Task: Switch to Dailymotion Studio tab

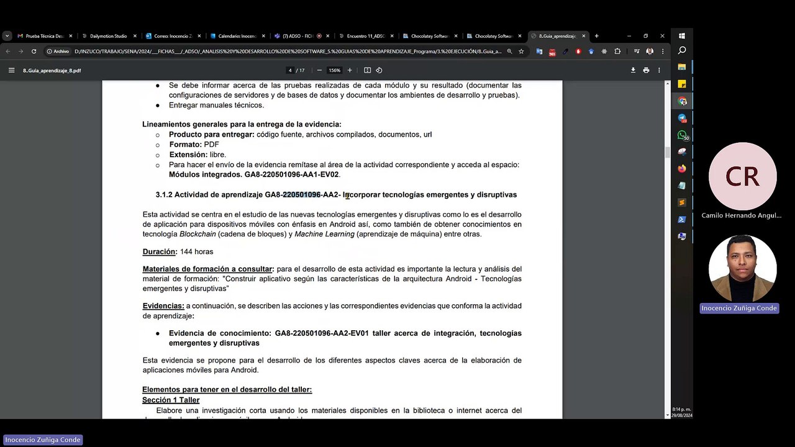Action: click(x=109, y=36)
